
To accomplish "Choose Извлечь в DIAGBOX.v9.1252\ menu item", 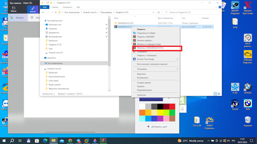I will click(x=156, y=48).
